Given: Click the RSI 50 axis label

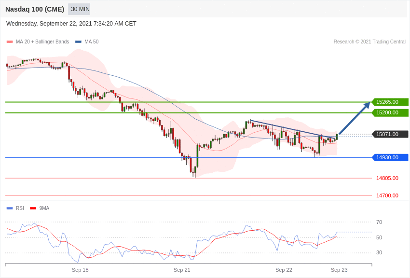Looking at the screenshot, I should click(379, 237).
